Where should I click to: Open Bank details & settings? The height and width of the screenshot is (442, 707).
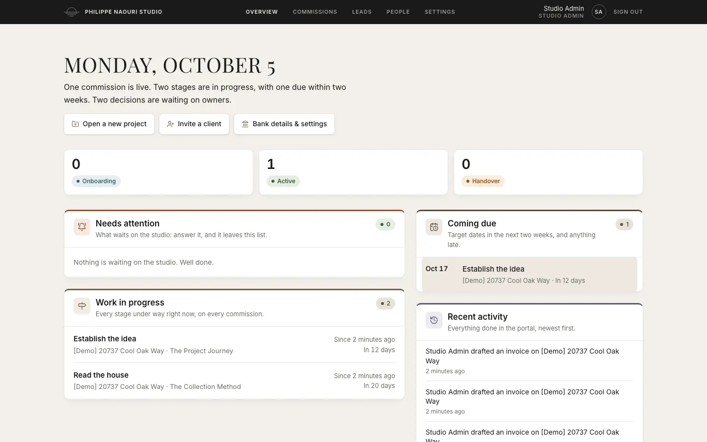click(284, 124)
